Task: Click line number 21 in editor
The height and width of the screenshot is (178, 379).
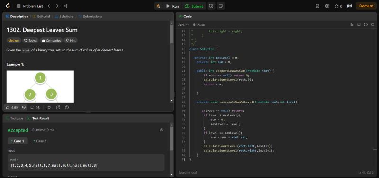Action: coord(183,71)
